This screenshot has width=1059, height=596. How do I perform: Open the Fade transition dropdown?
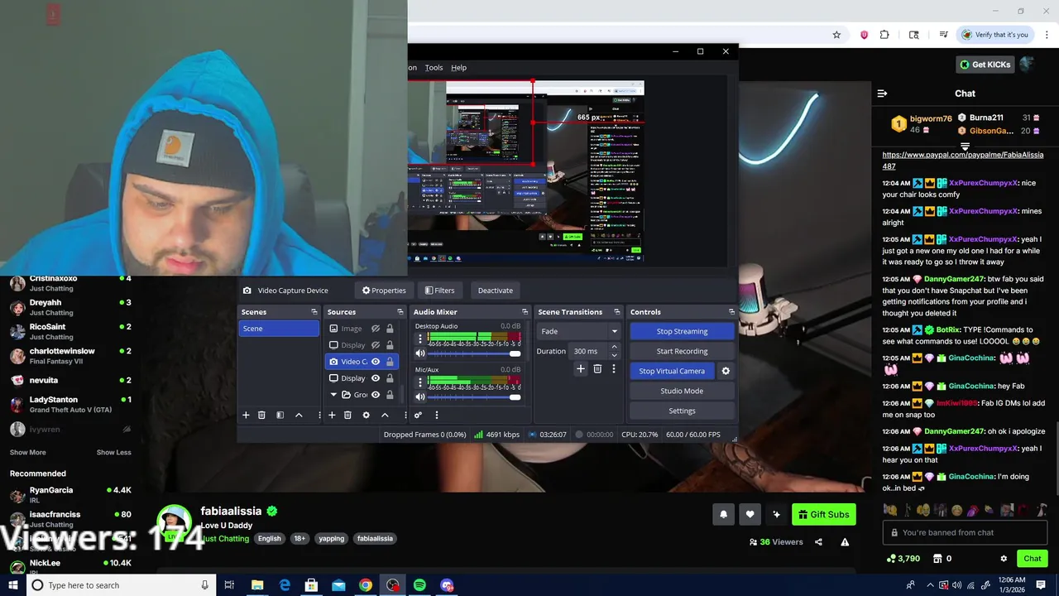[578, 331]
